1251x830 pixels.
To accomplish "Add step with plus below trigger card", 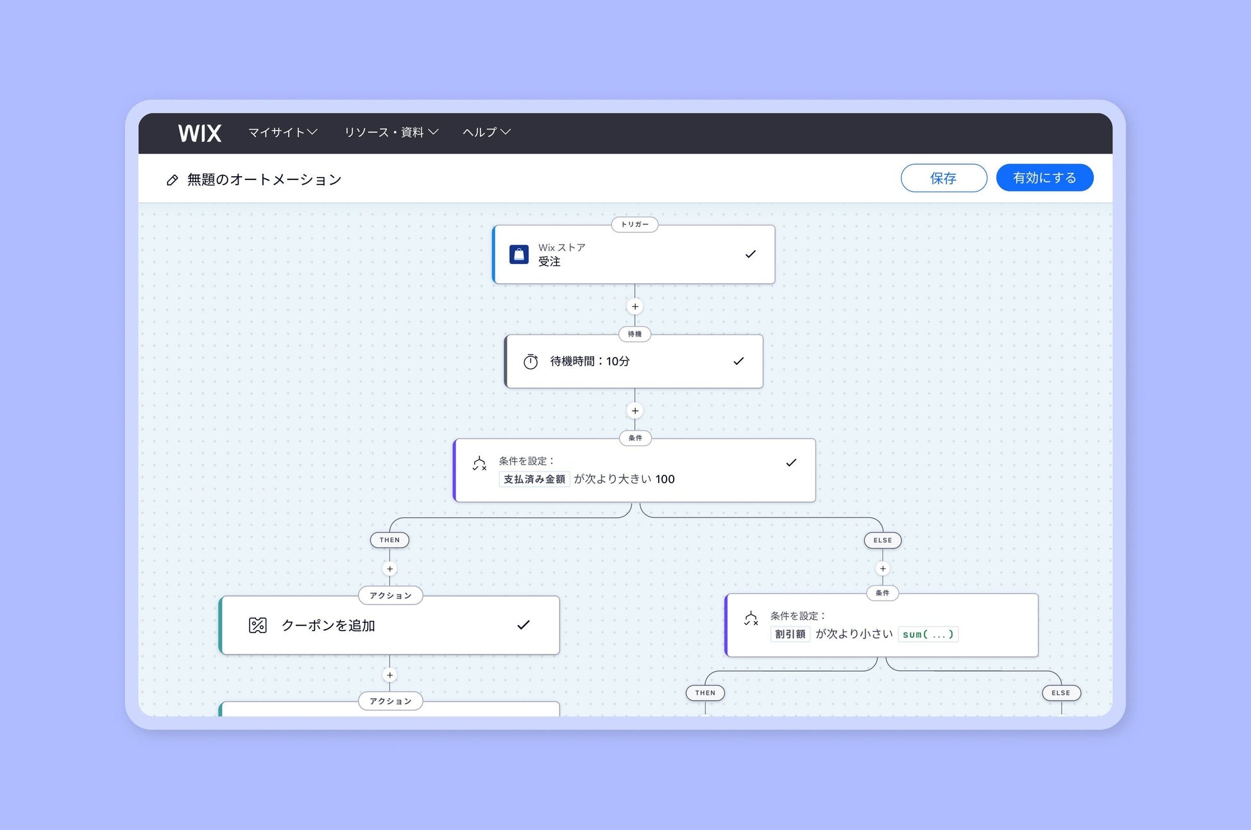I will pyautogui.click(x=634, y=306).
